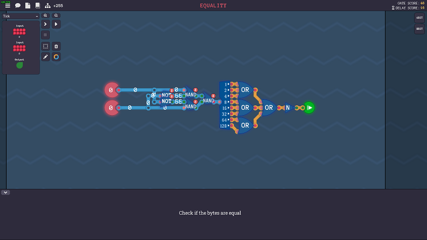
Task: Expand the bottom panel chevron
Action: (5, 192)
